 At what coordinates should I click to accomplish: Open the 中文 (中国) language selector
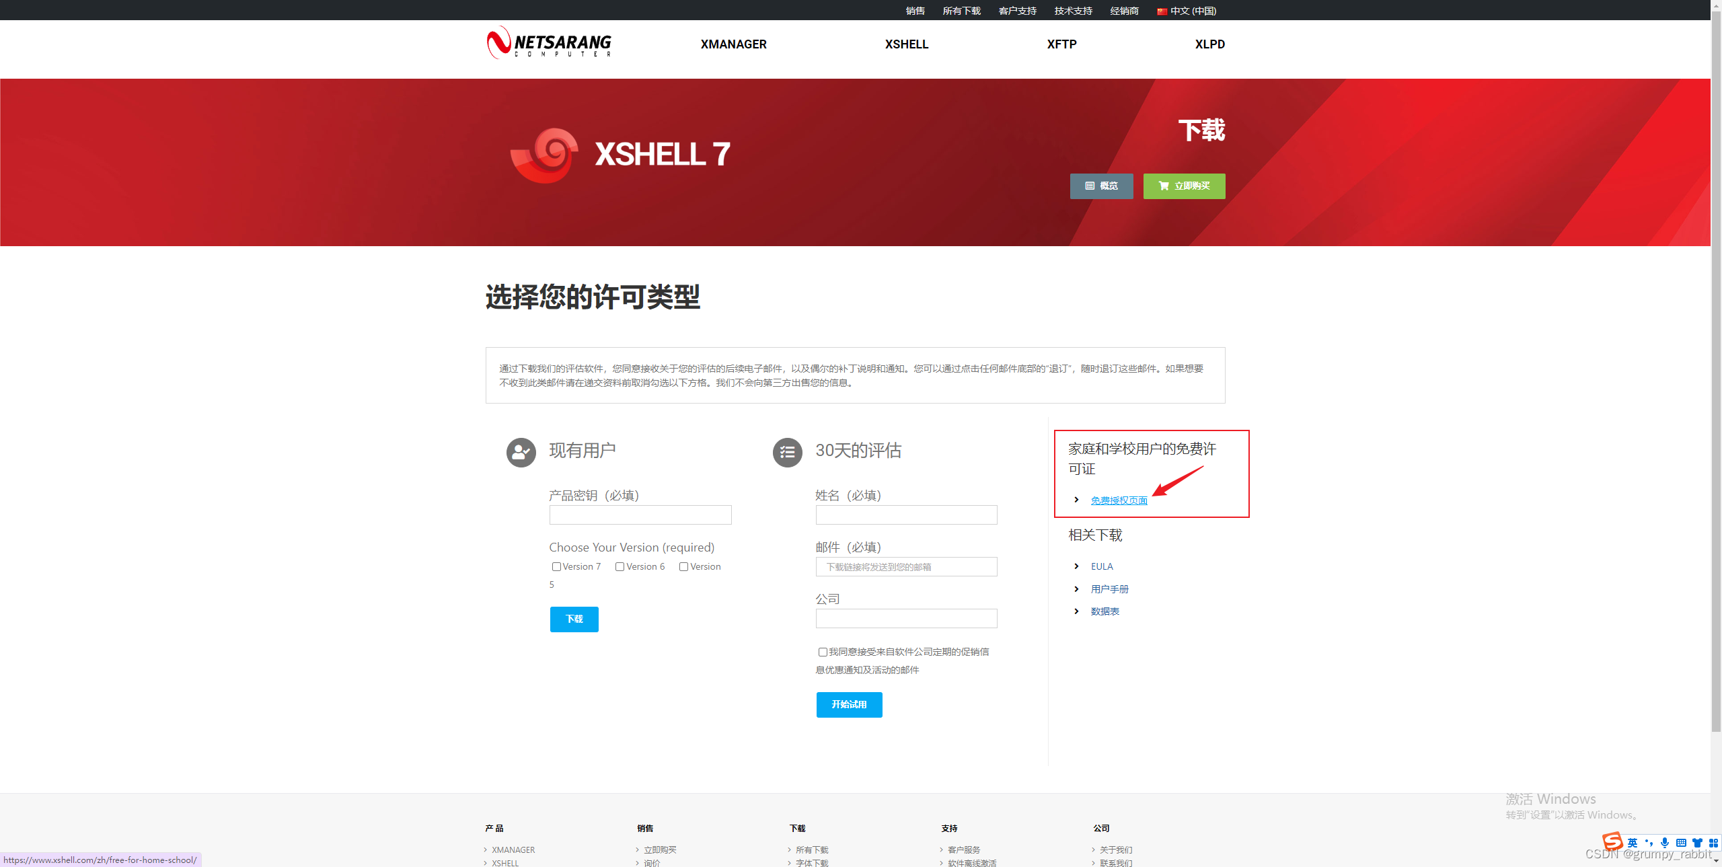coord(1193,11)
